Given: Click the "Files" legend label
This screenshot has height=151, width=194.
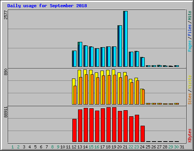Looking at the screenshot, I should click(190, 30).
